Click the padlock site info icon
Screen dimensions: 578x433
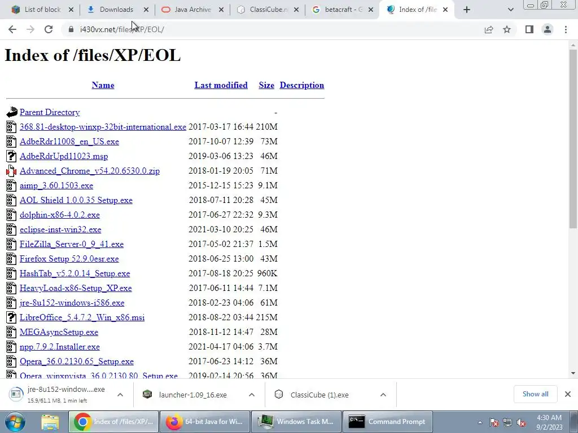click(71, 29)
